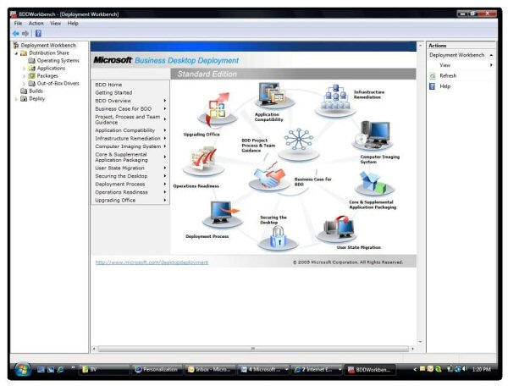Collapse the Distribution Share tree node
This screenshot has width=508, height=386.
[x=16, y=53]
